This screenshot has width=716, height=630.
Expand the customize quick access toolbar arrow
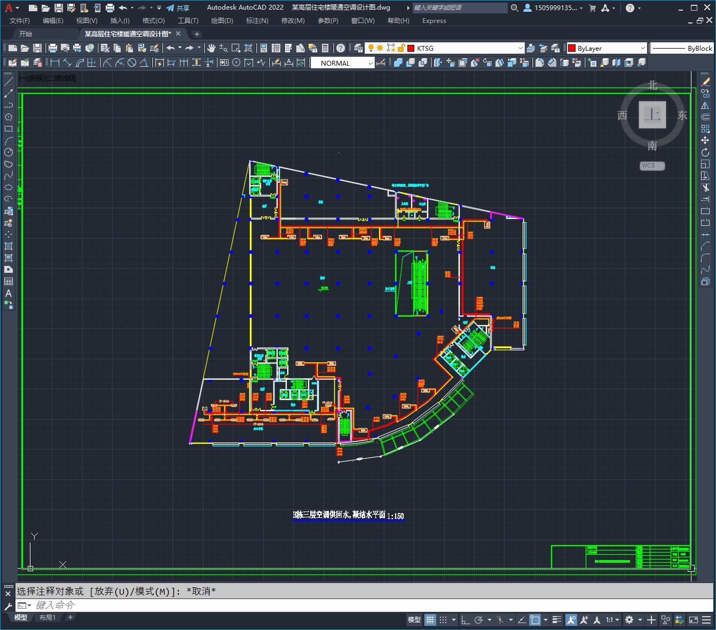[x=159, y=8]
